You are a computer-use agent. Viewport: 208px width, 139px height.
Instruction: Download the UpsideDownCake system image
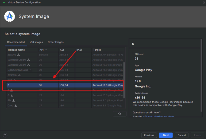tap(31, 70)
